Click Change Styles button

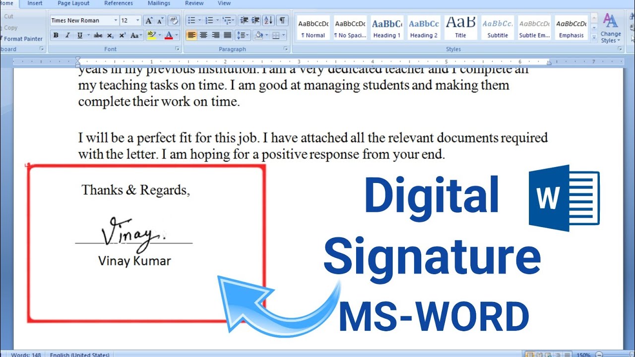pos(611,28)
